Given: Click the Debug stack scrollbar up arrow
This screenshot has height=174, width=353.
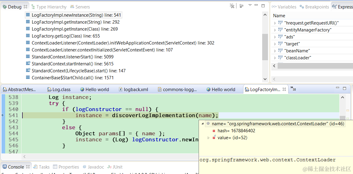Looking at the screenshot, I should 265,15.
